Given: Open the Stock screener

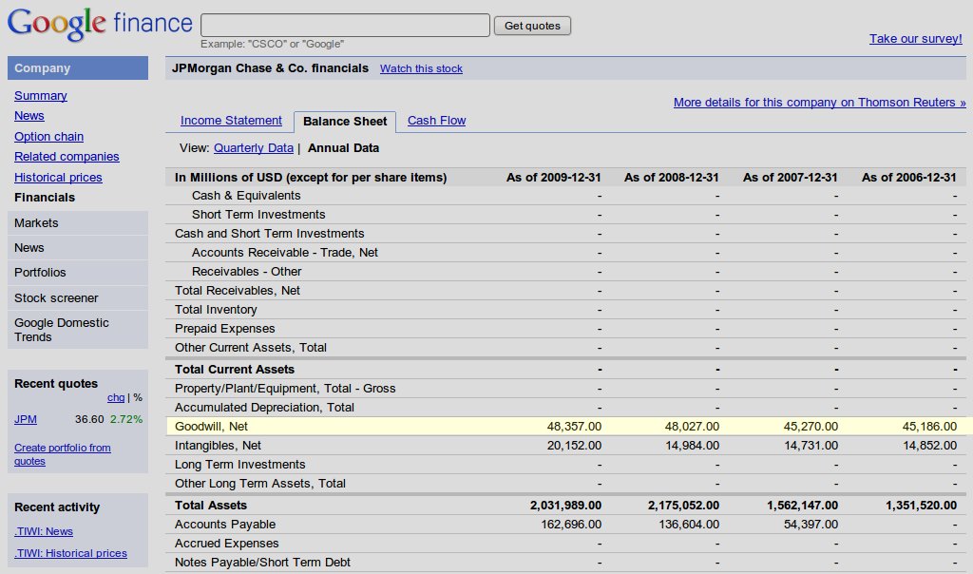Looking at the screenshot, I should pyautogui.click(x=78, y=297).
